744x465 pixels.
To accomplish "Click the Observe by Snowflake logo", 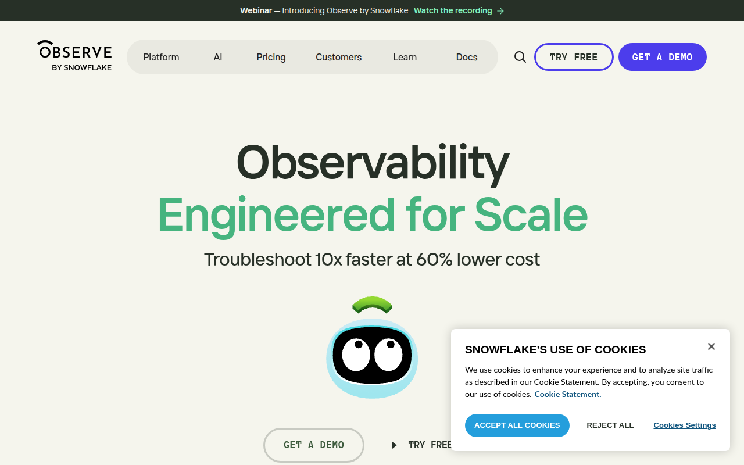I will [x=74, y=56].
